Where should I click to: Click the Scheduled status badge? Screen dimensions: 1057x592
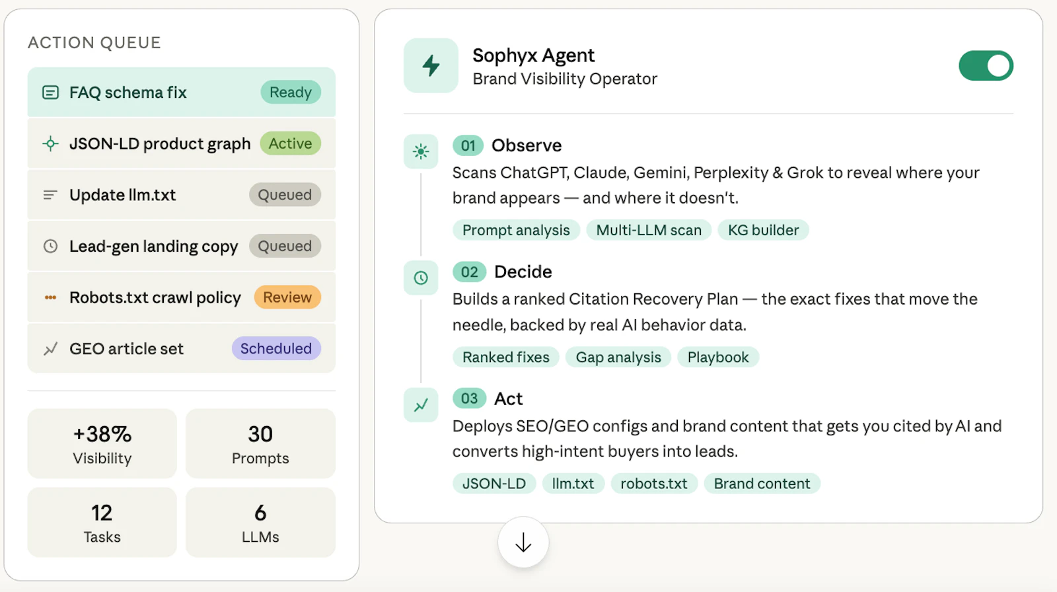[276, 349]
